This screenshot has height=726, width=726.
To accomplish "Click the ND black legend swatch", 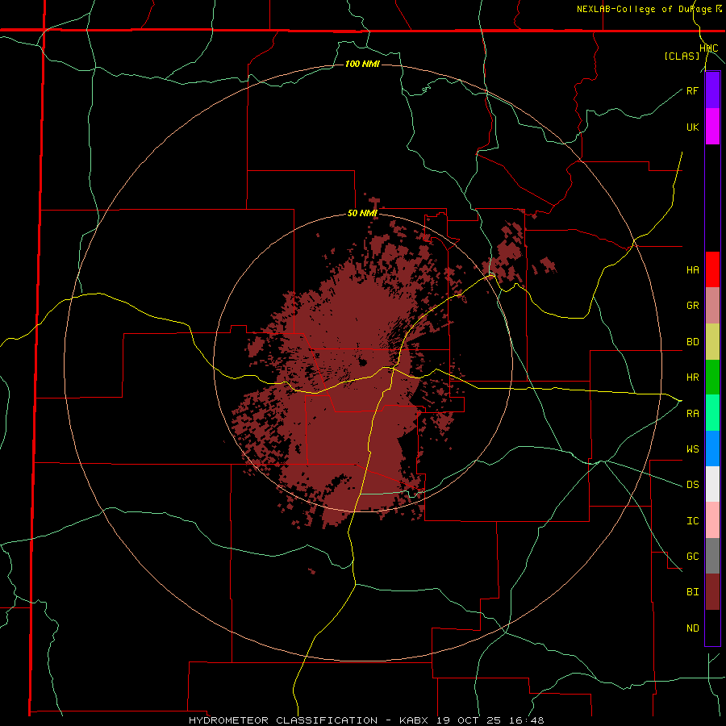I will (x=712, y=628).
